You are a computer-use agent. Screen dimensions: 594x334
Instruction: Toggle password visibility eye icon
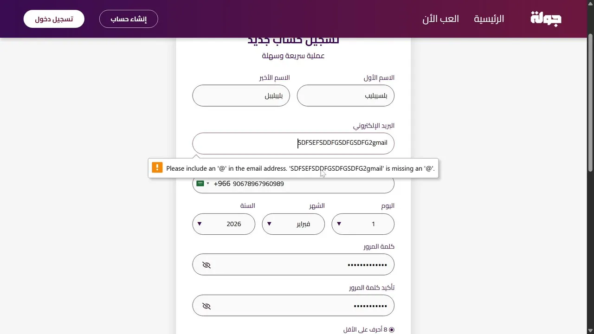(207, 265)
